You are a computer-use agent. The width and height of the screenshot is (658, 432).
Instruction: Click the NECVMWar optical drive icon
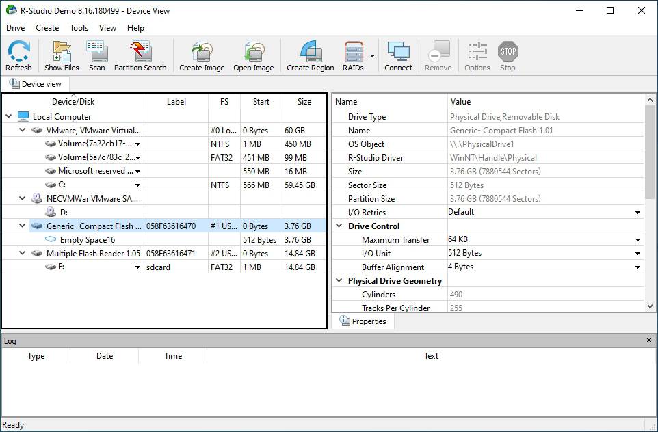click(x=38, y=198)
